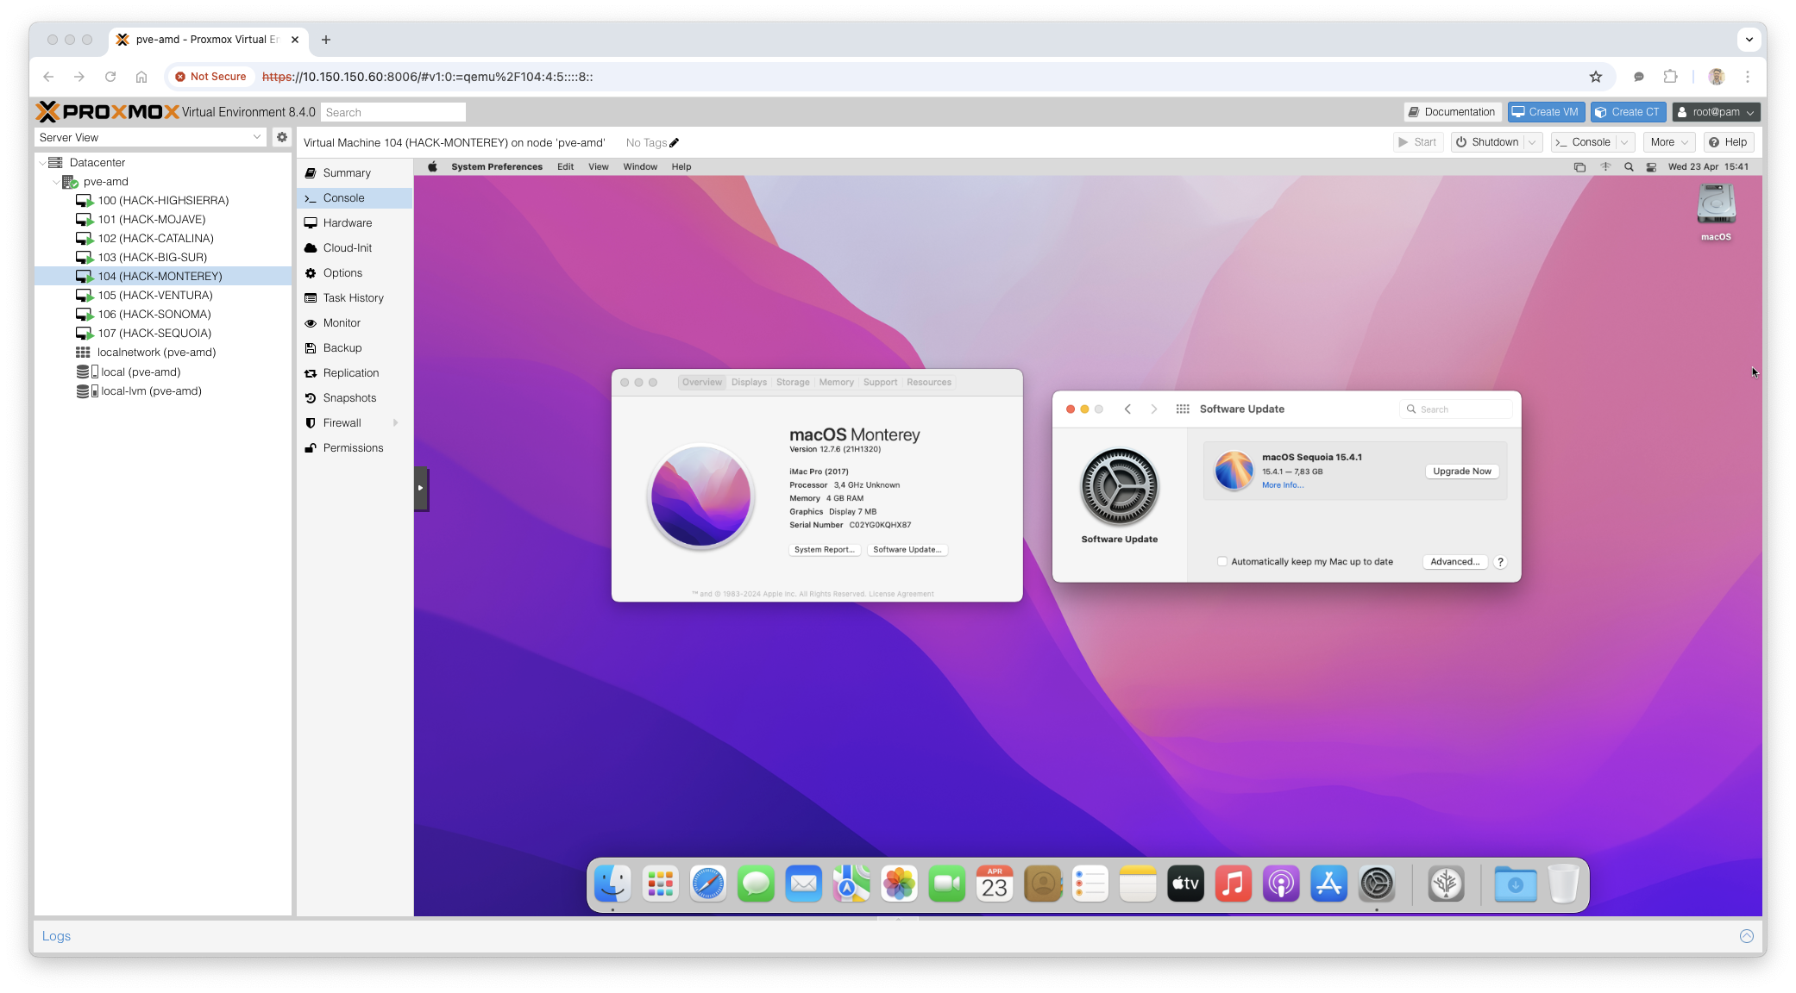The height and width of the screenshot is (993, 1796).
Task: Click the Spotlight search icon in menu bar
Action: (1629, 167)
